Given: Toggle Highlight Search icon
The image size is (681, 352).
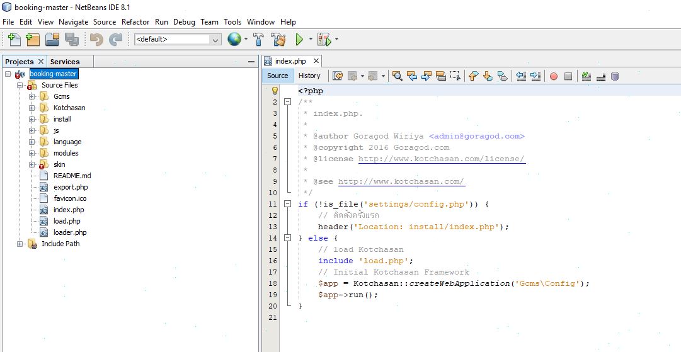Looking at the screenshot, I should 441,76.
